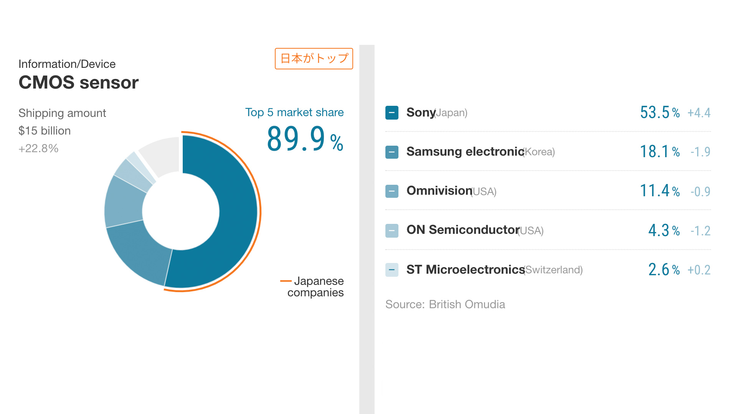Select ON Semiconductor in the list

click(x=463, y=230)
